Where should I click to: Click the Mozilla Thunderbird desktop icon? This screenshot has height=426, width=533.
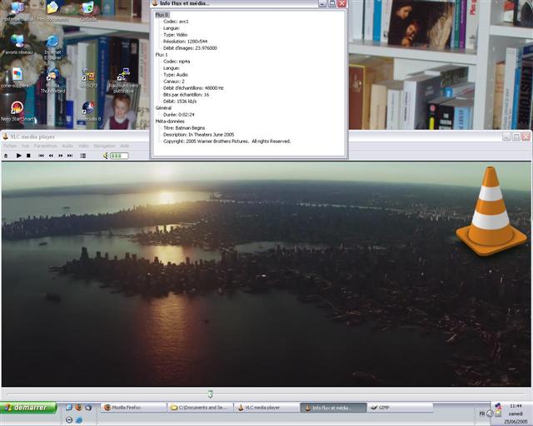click(x=52, y=81)
